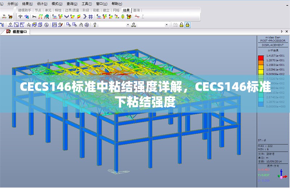This screenshot has width=290, height=188.
Task: Expand the second empty toolbar combo box
Action: (x=167, y=25)
